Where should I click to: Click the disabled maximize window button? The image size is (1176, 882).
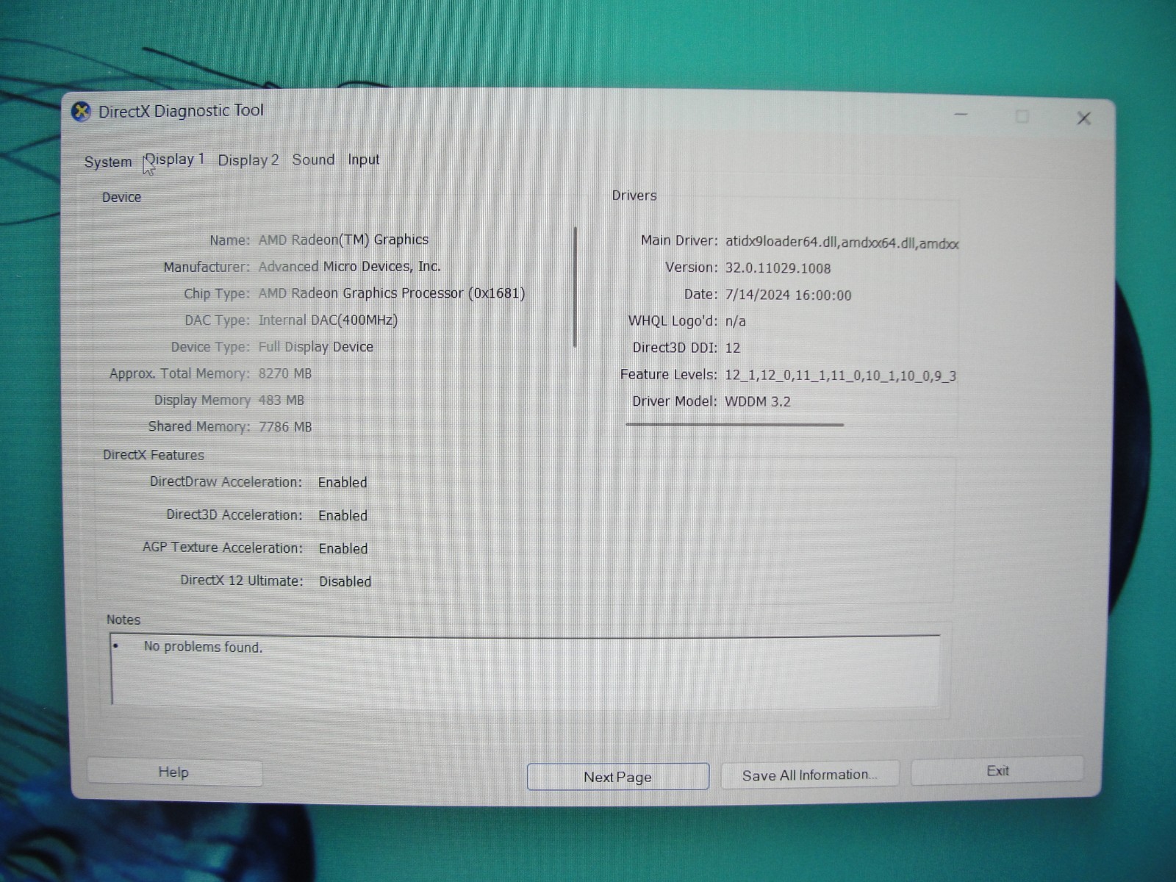[x=1022, y=117]
